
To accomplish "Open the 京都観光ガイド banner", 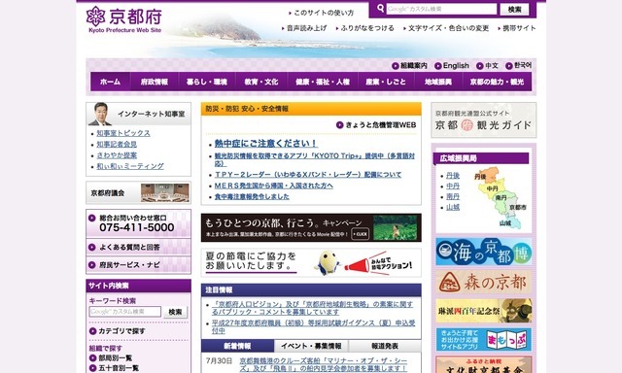I will click(x=484, y=120).
